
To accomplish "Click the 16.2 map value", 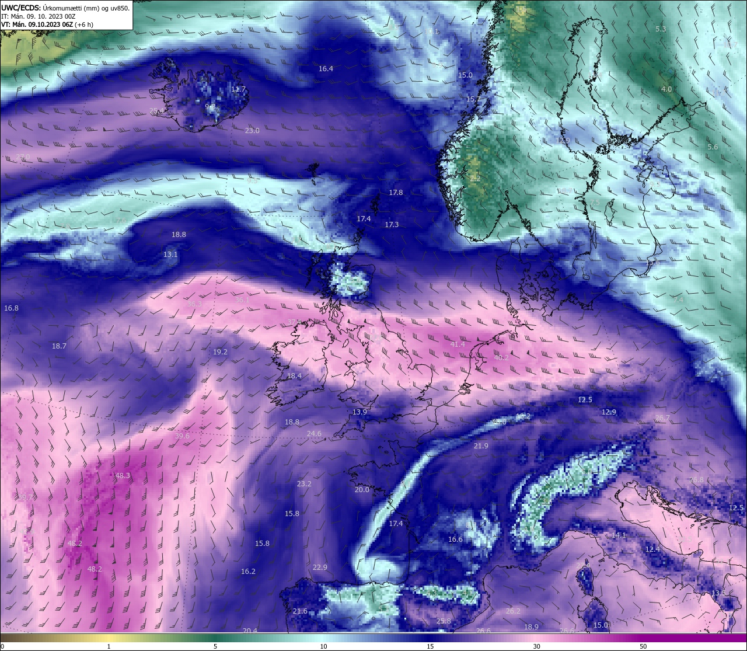I will [248, 572].
